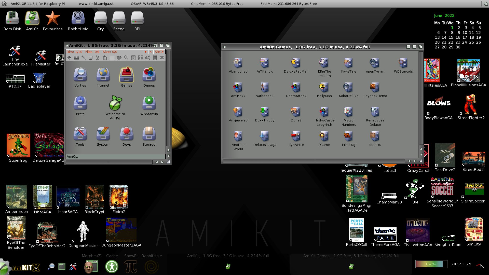The height and width of the screenshot is (275, 489).
Task: Click the AmiKit window horizontal scrollbar
Action: pyautogui.click(x=109, y=162)
